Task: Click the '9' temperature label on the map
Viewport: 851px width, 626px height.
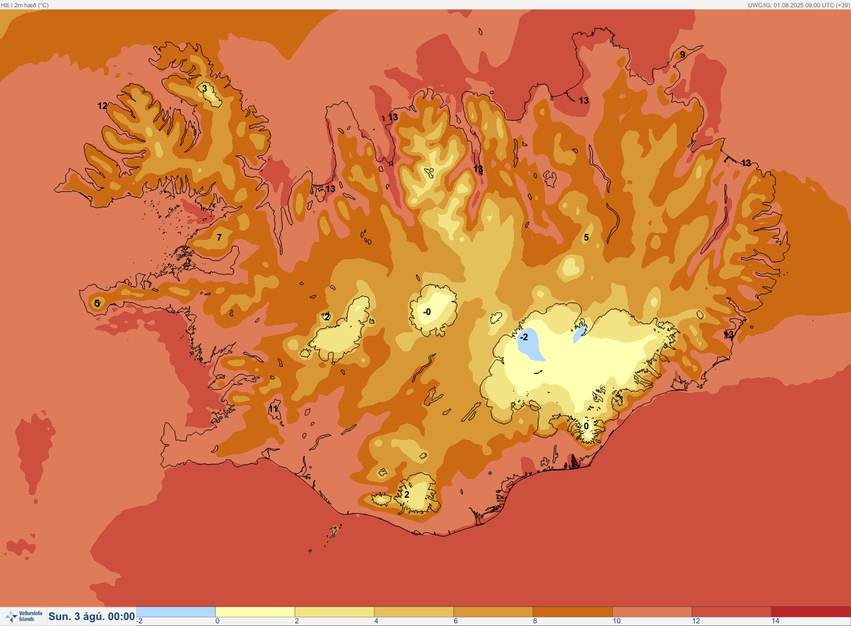Action: (x=682, y=55)
